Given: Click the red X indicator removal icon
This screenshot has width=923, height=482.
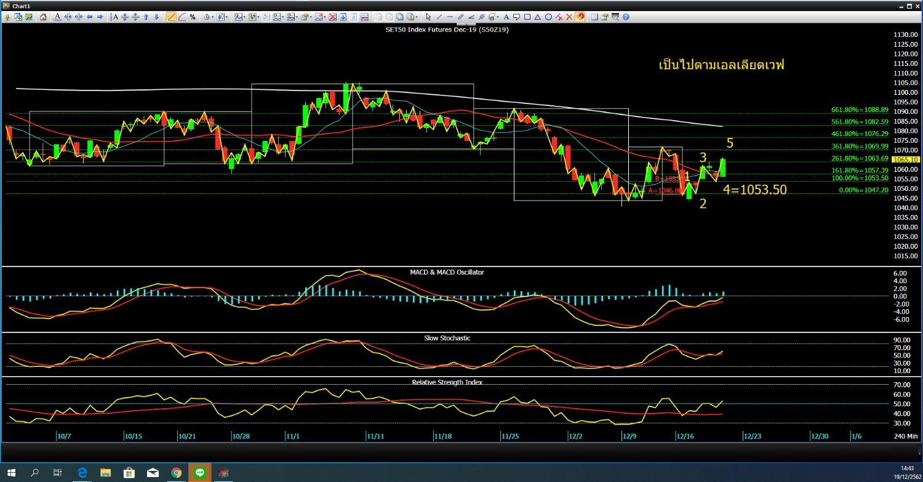Looking at the screenshot, I should pyautogui.click(x=333, y=17).
